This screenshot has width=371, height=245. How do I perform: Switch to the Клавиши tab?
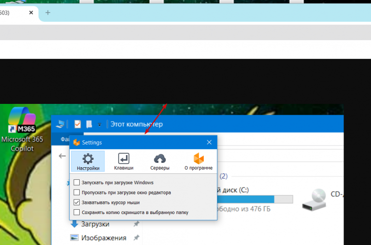pyautogui.click(x=124, y=161)
